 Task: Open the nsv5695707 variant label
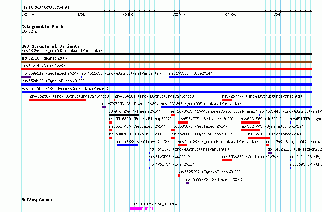pos(306,164)
